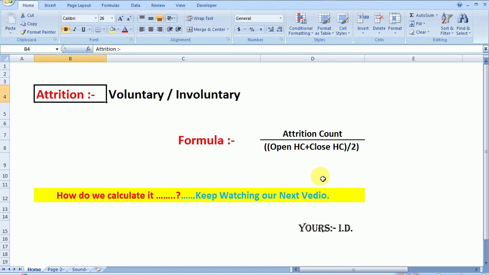Expand the Fill dropdown
Screen dimensions: 489x275
pyautogui.click(x=424, y=24)
